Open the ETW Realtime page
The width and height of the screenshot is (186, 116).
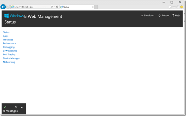tap(10, 51)
